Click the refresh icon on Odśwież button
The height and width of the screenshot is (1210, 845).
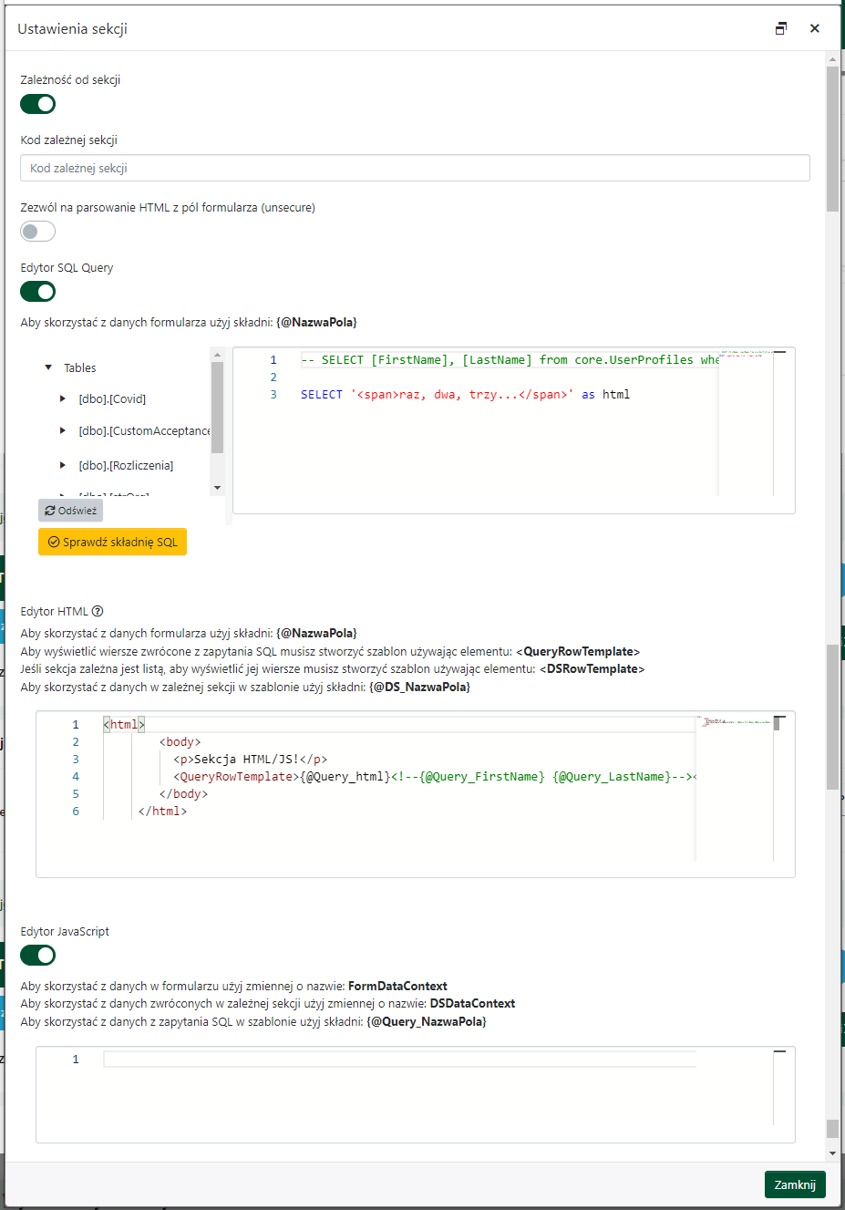tap(50, 510)
